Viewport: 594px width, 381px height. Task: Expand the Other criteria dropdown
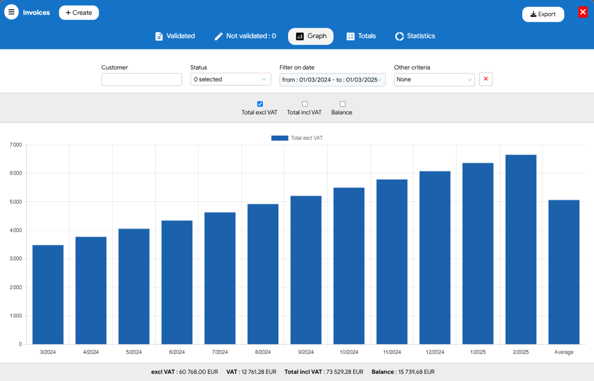(x=434, y=80)
